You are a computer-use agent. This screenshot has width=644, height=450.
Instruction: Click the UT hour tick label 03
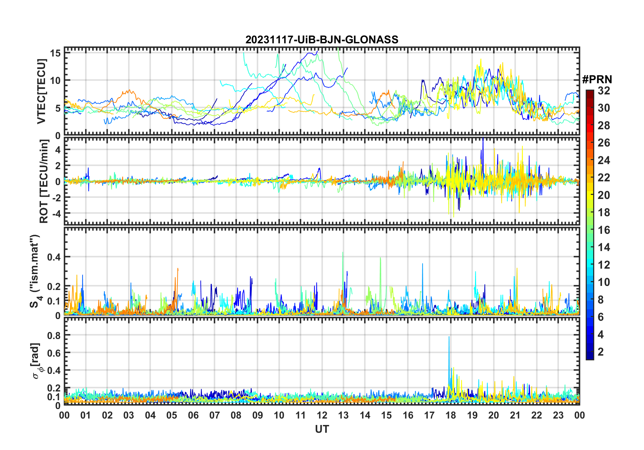click(x=129, y=415)
